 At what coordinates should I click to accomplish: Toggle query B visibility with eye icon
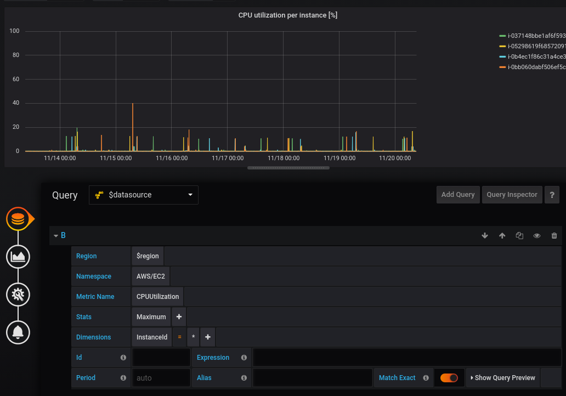536,235
